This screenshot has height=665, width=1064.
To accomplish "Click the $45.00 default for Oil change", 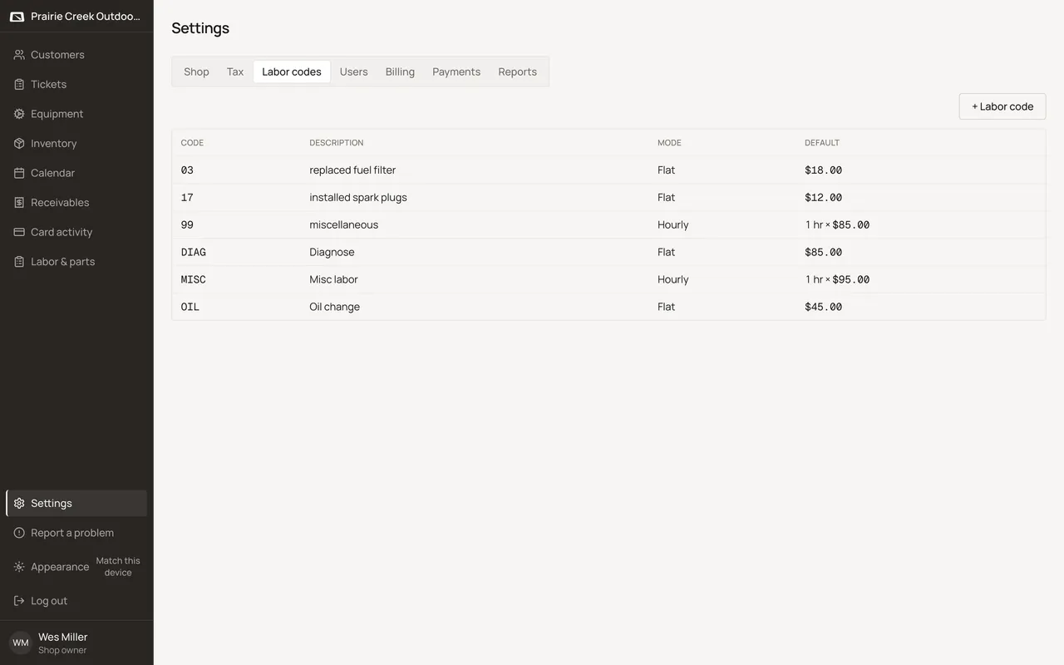I will coord(823,307).
